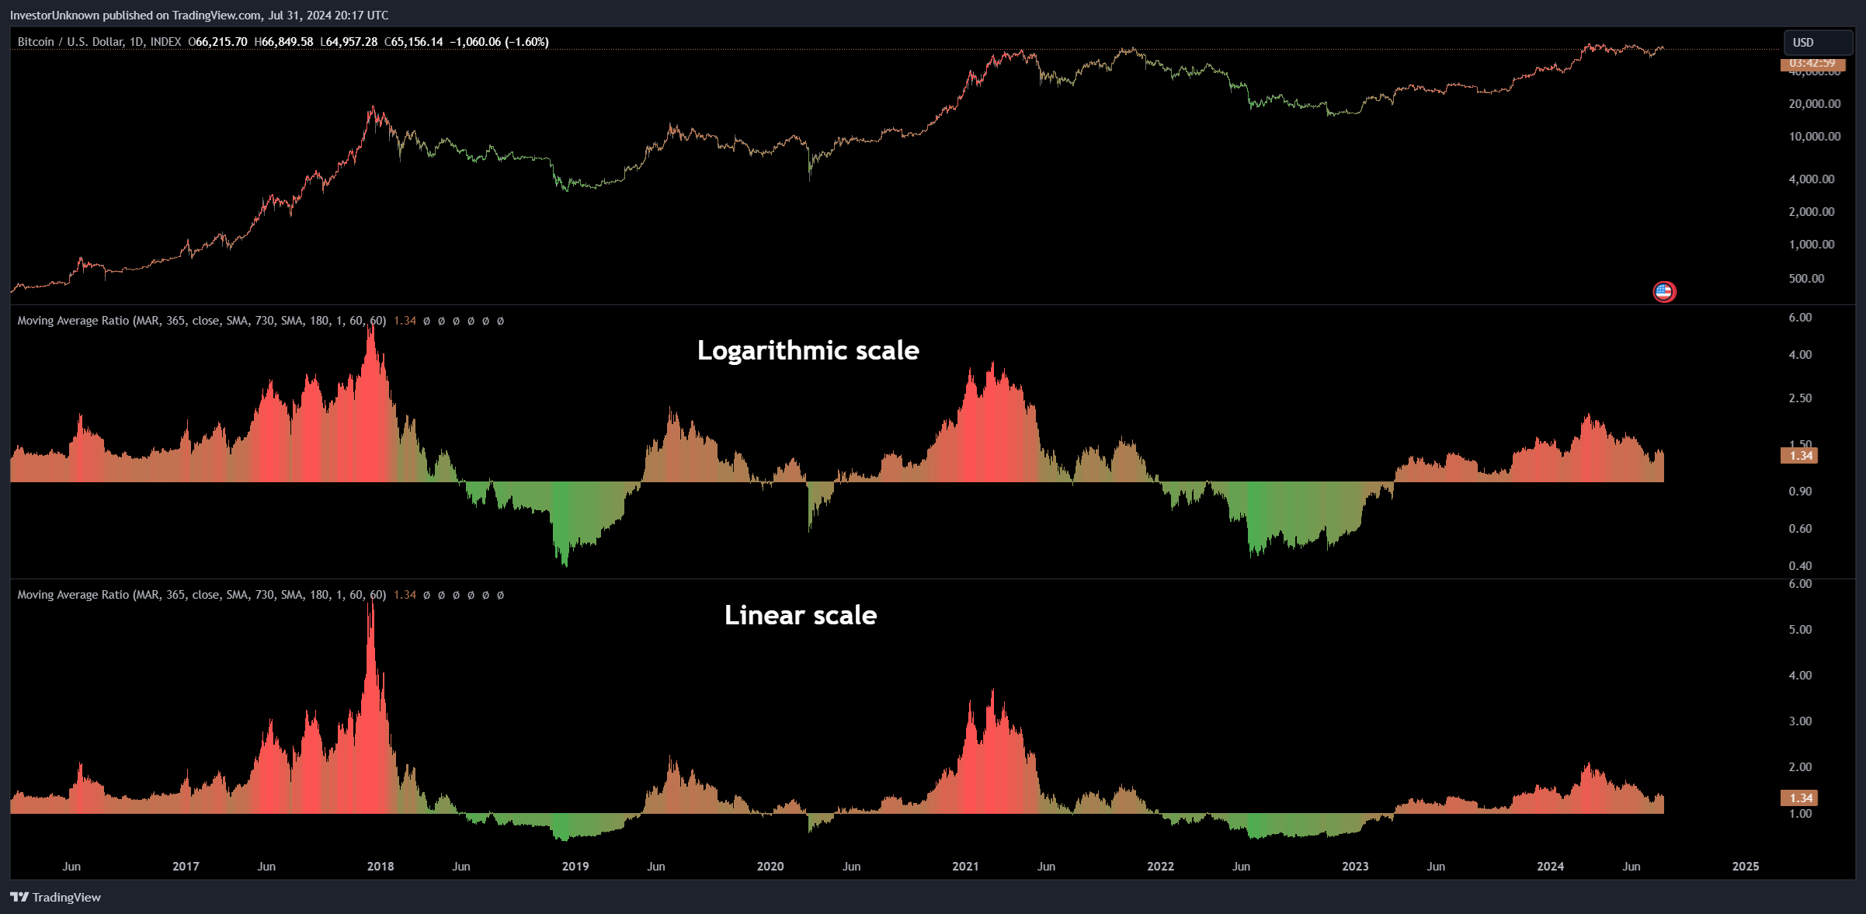Click the US flag economic event marker
The height and width of the screenshot is (914, 1866).
(x=1663, y=291)
